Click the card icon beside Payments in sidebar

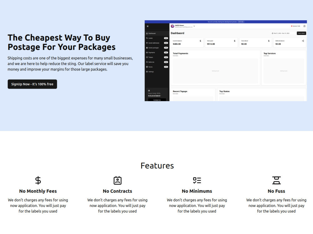[147, 52]
